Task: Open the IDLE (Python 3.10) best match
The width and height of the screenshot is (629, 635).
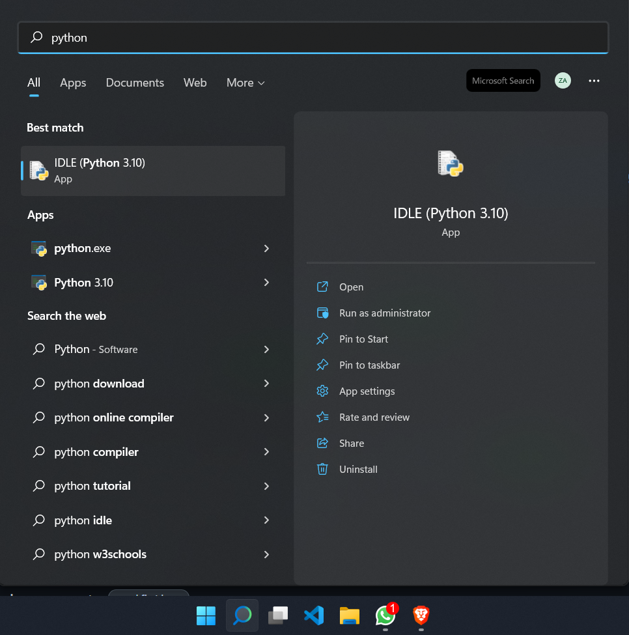Action: (x=153, y=171)
